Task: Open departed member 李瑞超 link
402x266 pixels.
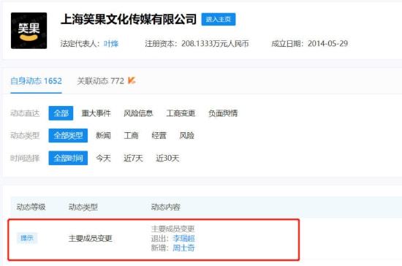Action: point(183,238)
